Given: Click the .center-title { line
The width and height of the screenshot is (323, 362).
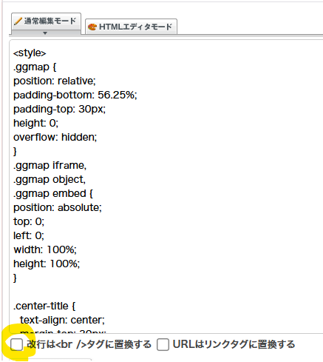Looking at the screenshot, I should pyautogui.click(x=44, y=306).
